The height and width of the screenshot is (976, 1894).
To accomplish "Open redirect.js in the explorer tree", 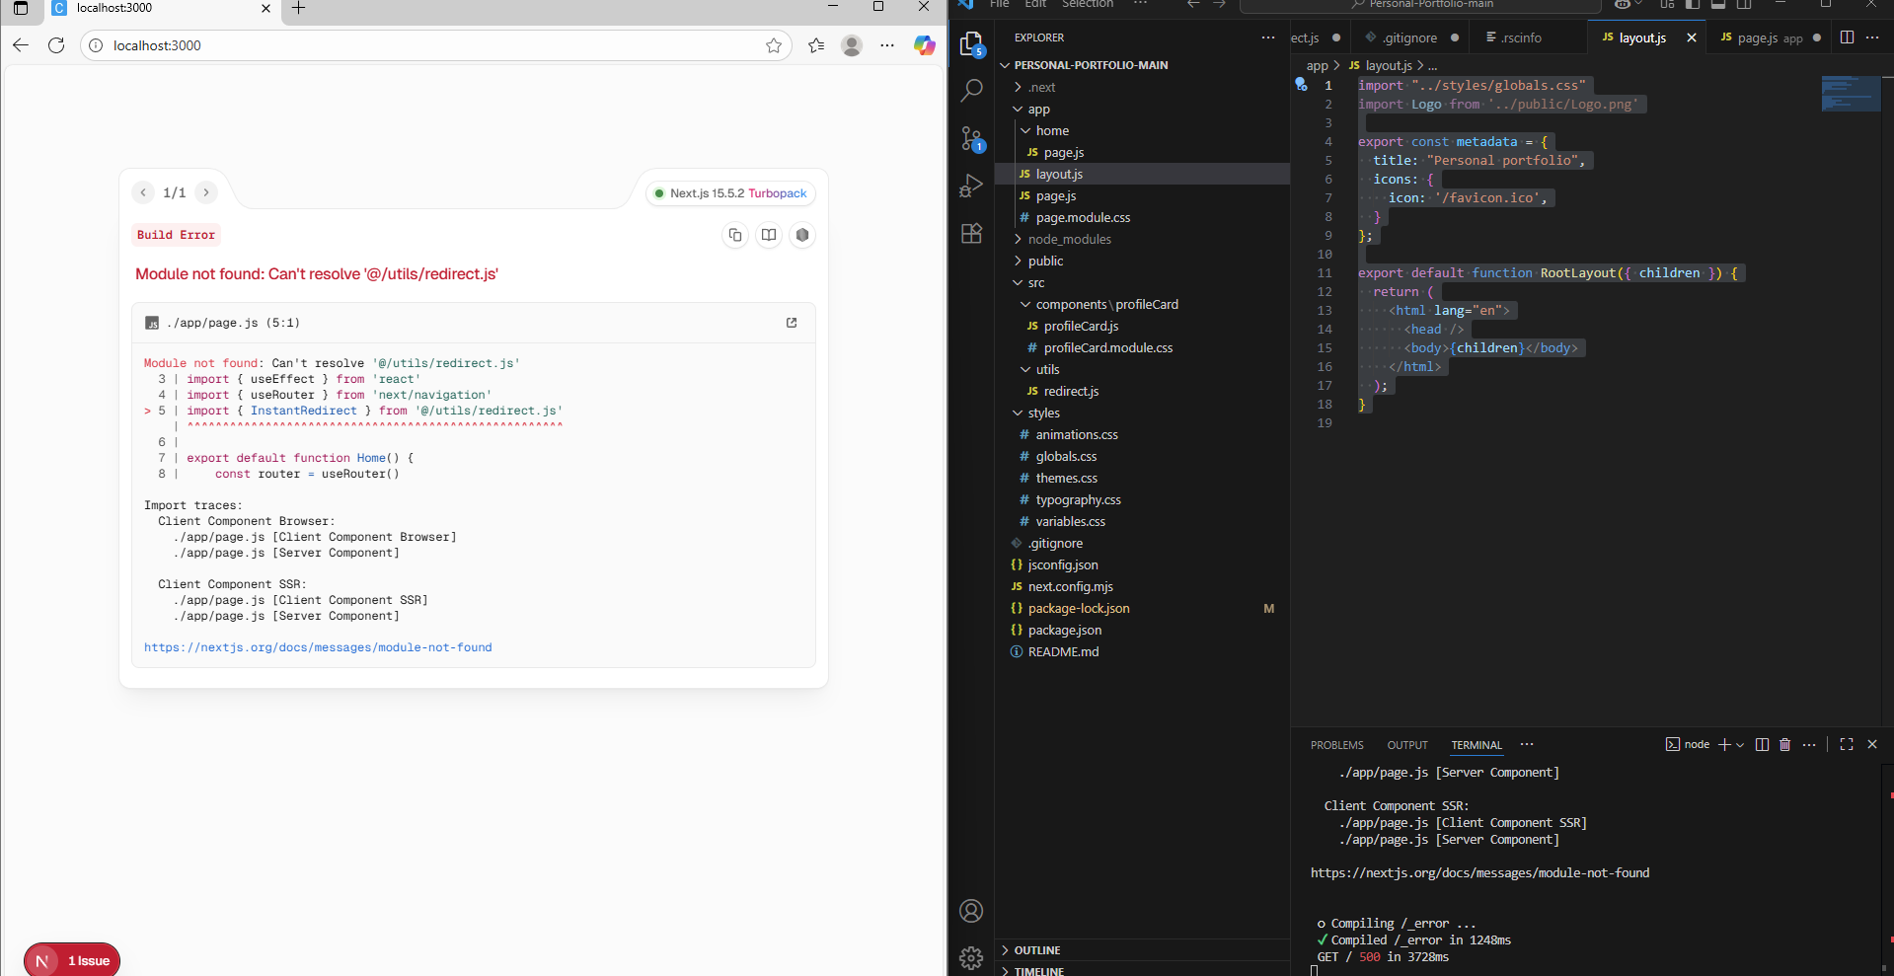I will click(1071, 391).
